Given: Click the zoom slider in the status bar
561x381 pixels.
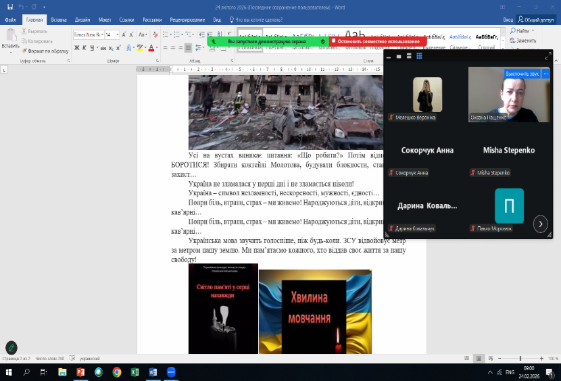Looking at the screenshot, I should pyautogui.click(x=520, y=358).
